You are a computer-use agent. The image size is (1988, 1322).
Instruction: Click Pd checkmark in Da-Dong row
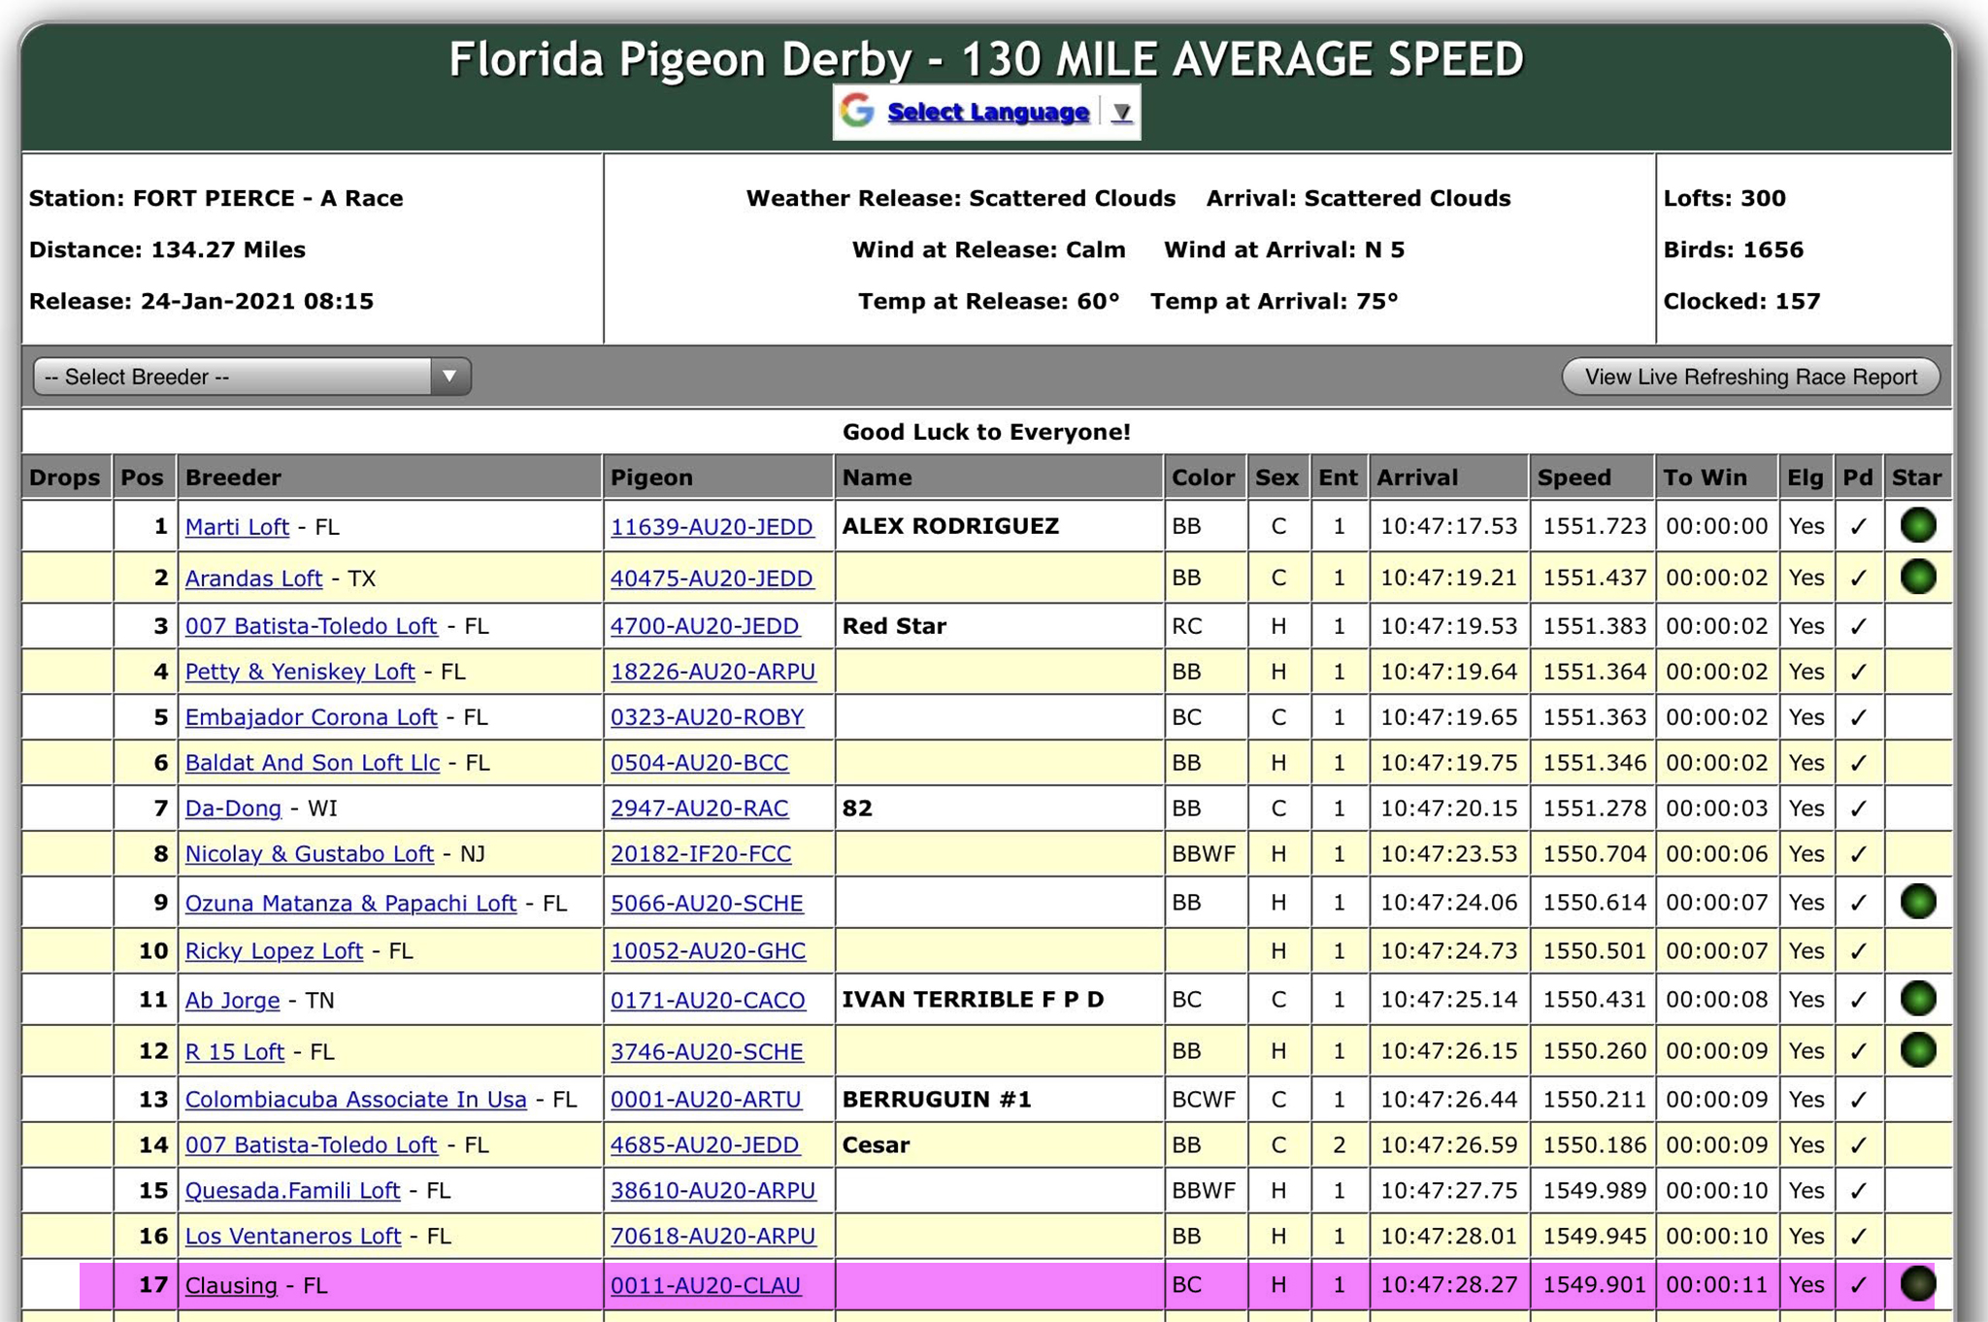[x=1858, y=809]
